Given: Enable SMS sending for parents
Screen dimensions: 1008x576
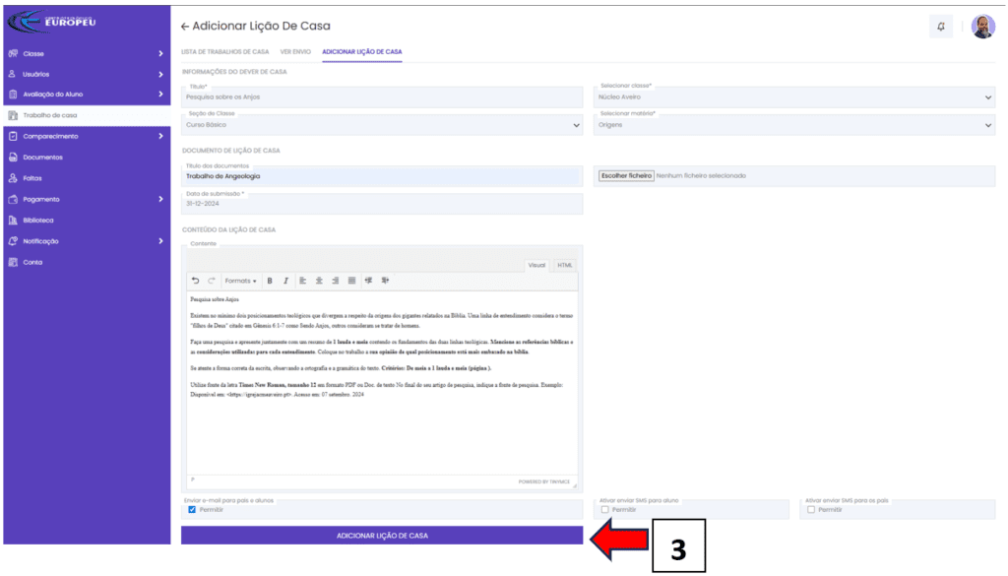Looking at the screenshot, I should tap(811, 509).
